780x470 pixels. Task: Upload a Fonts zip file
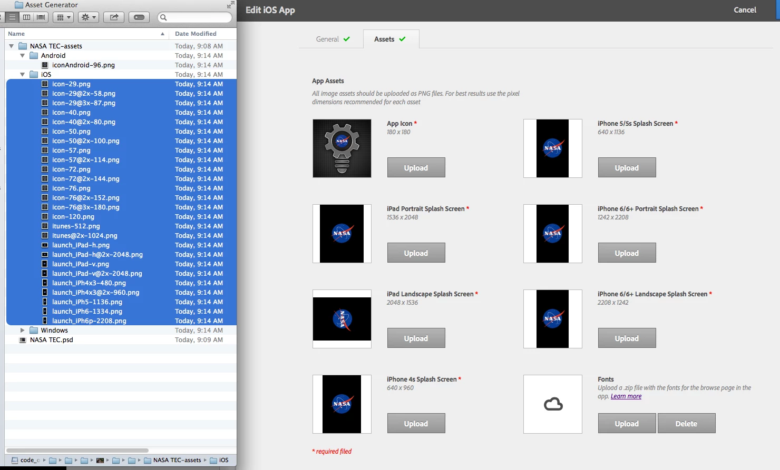coord(627,423)
